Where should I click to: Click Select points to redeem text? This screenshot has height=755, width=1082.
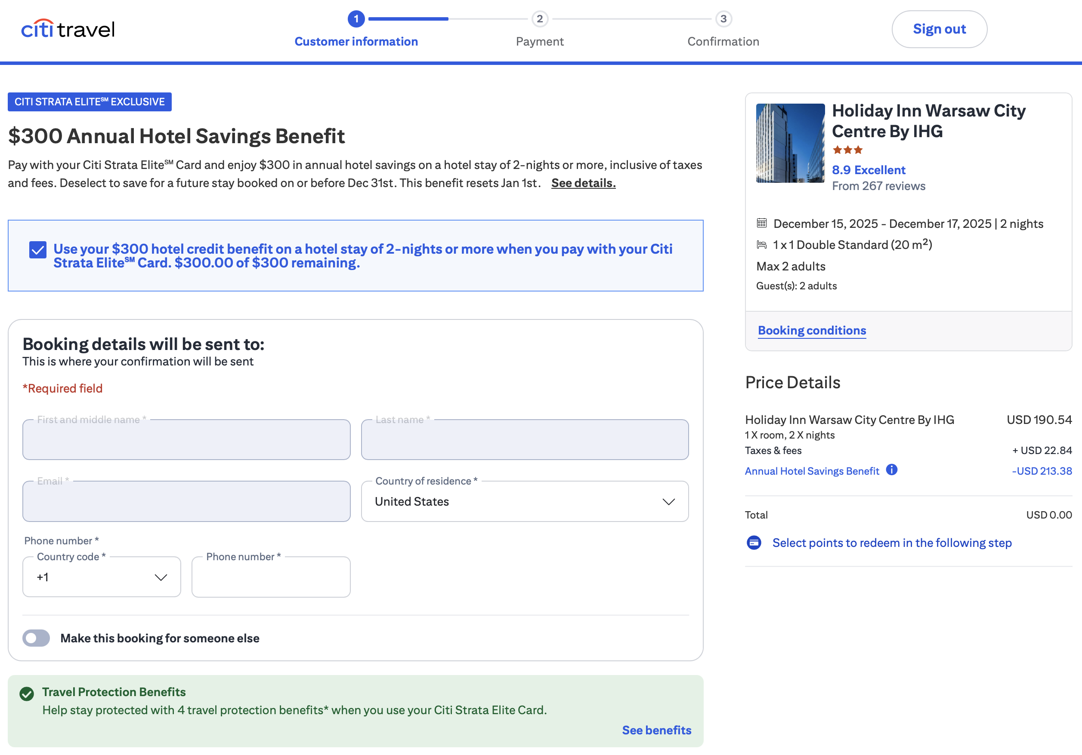click(892, 543)
